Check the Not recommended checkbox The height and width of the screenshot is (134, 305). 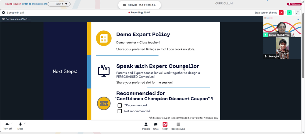pyautogui.click(x=120, y=111)
